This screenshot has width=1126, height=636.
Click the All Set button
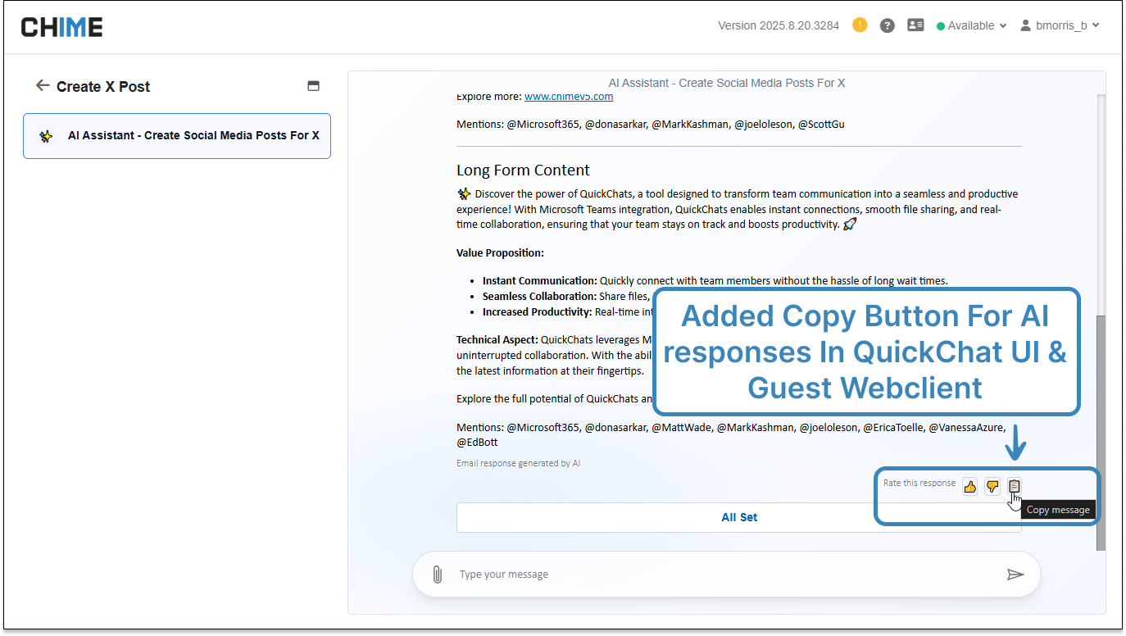[x=739, y=517]
